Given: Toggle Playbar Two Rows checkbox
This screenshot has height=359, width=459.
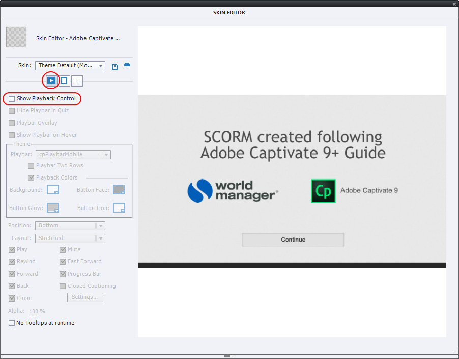Looking at the screenshot, I should pyautogui.click(x=31, y=166).
